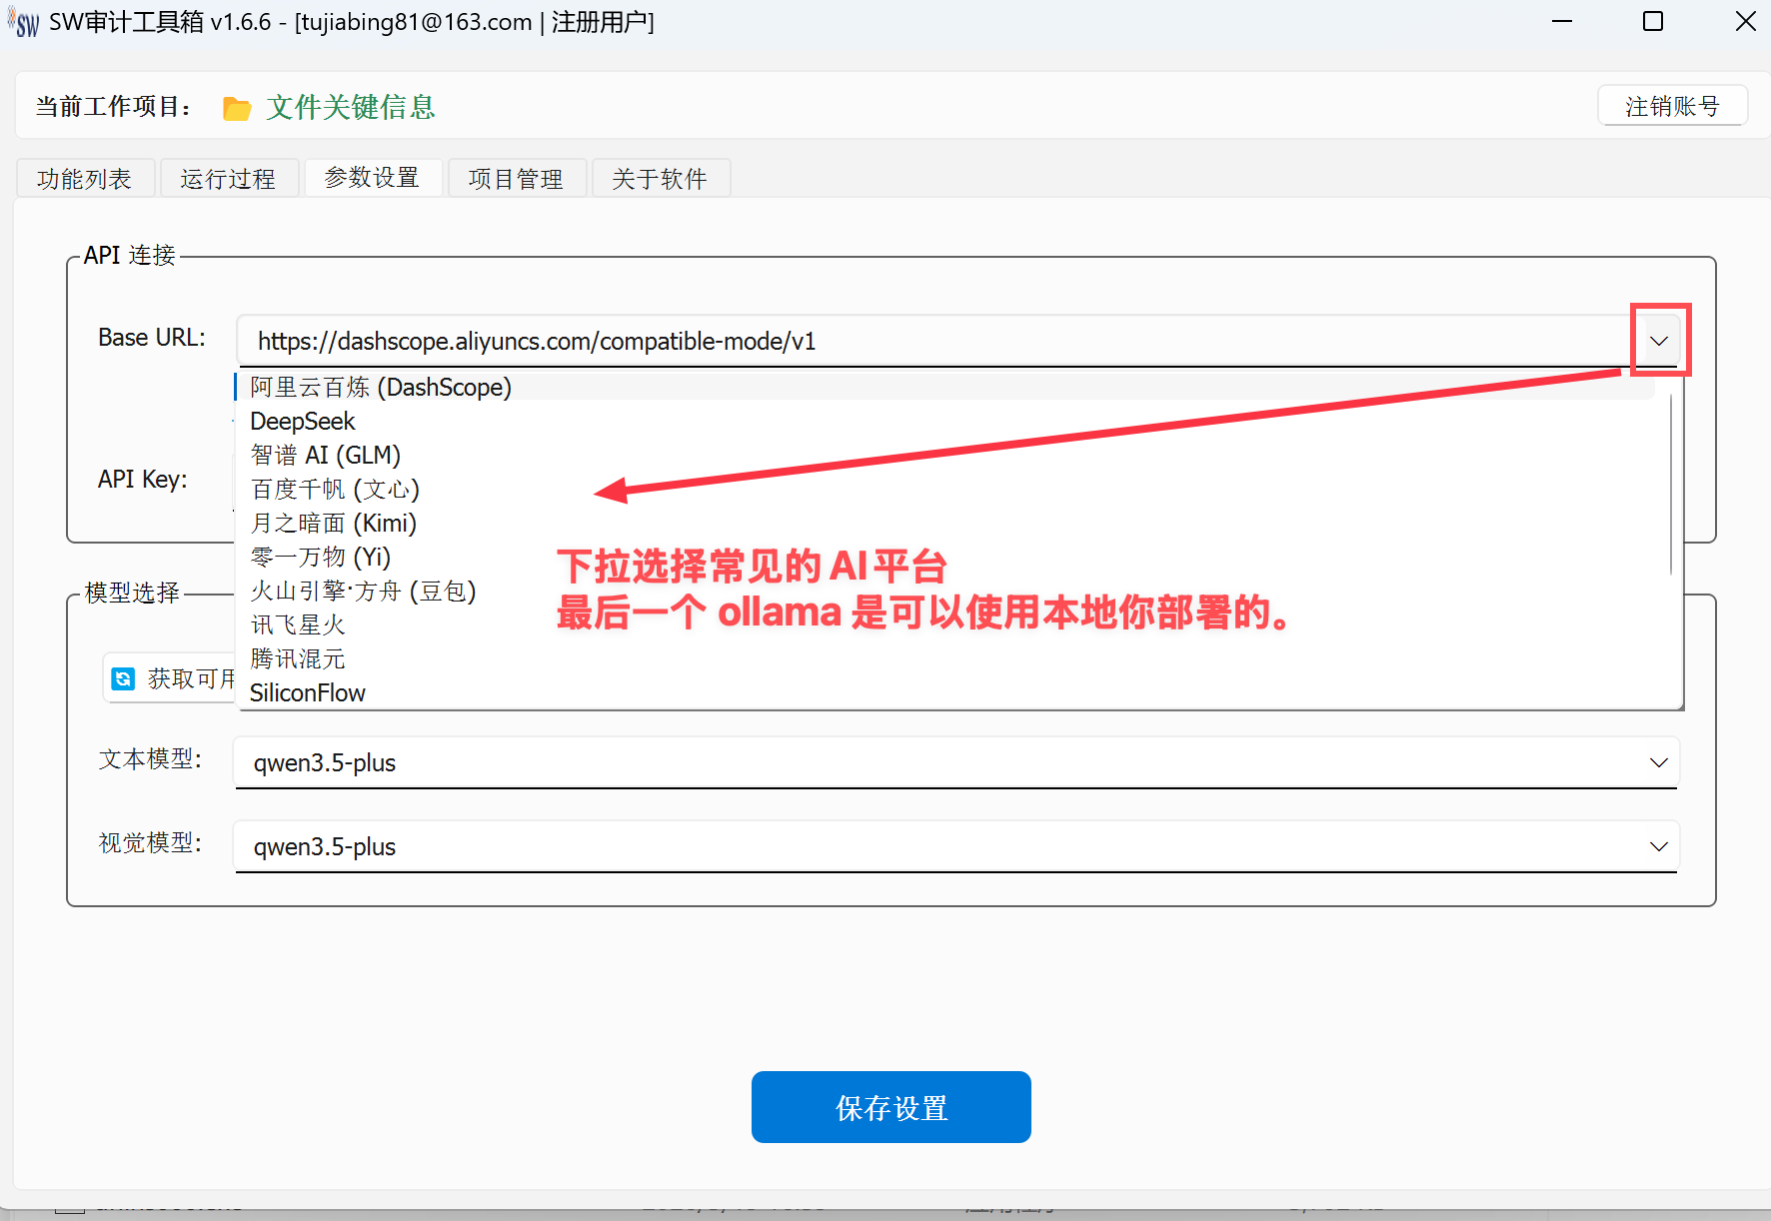The height and width of the screenshot is (1221, 1771).
Task: Choose SiliconFlow in the dropdown list
Action: [x=308, y=693]
